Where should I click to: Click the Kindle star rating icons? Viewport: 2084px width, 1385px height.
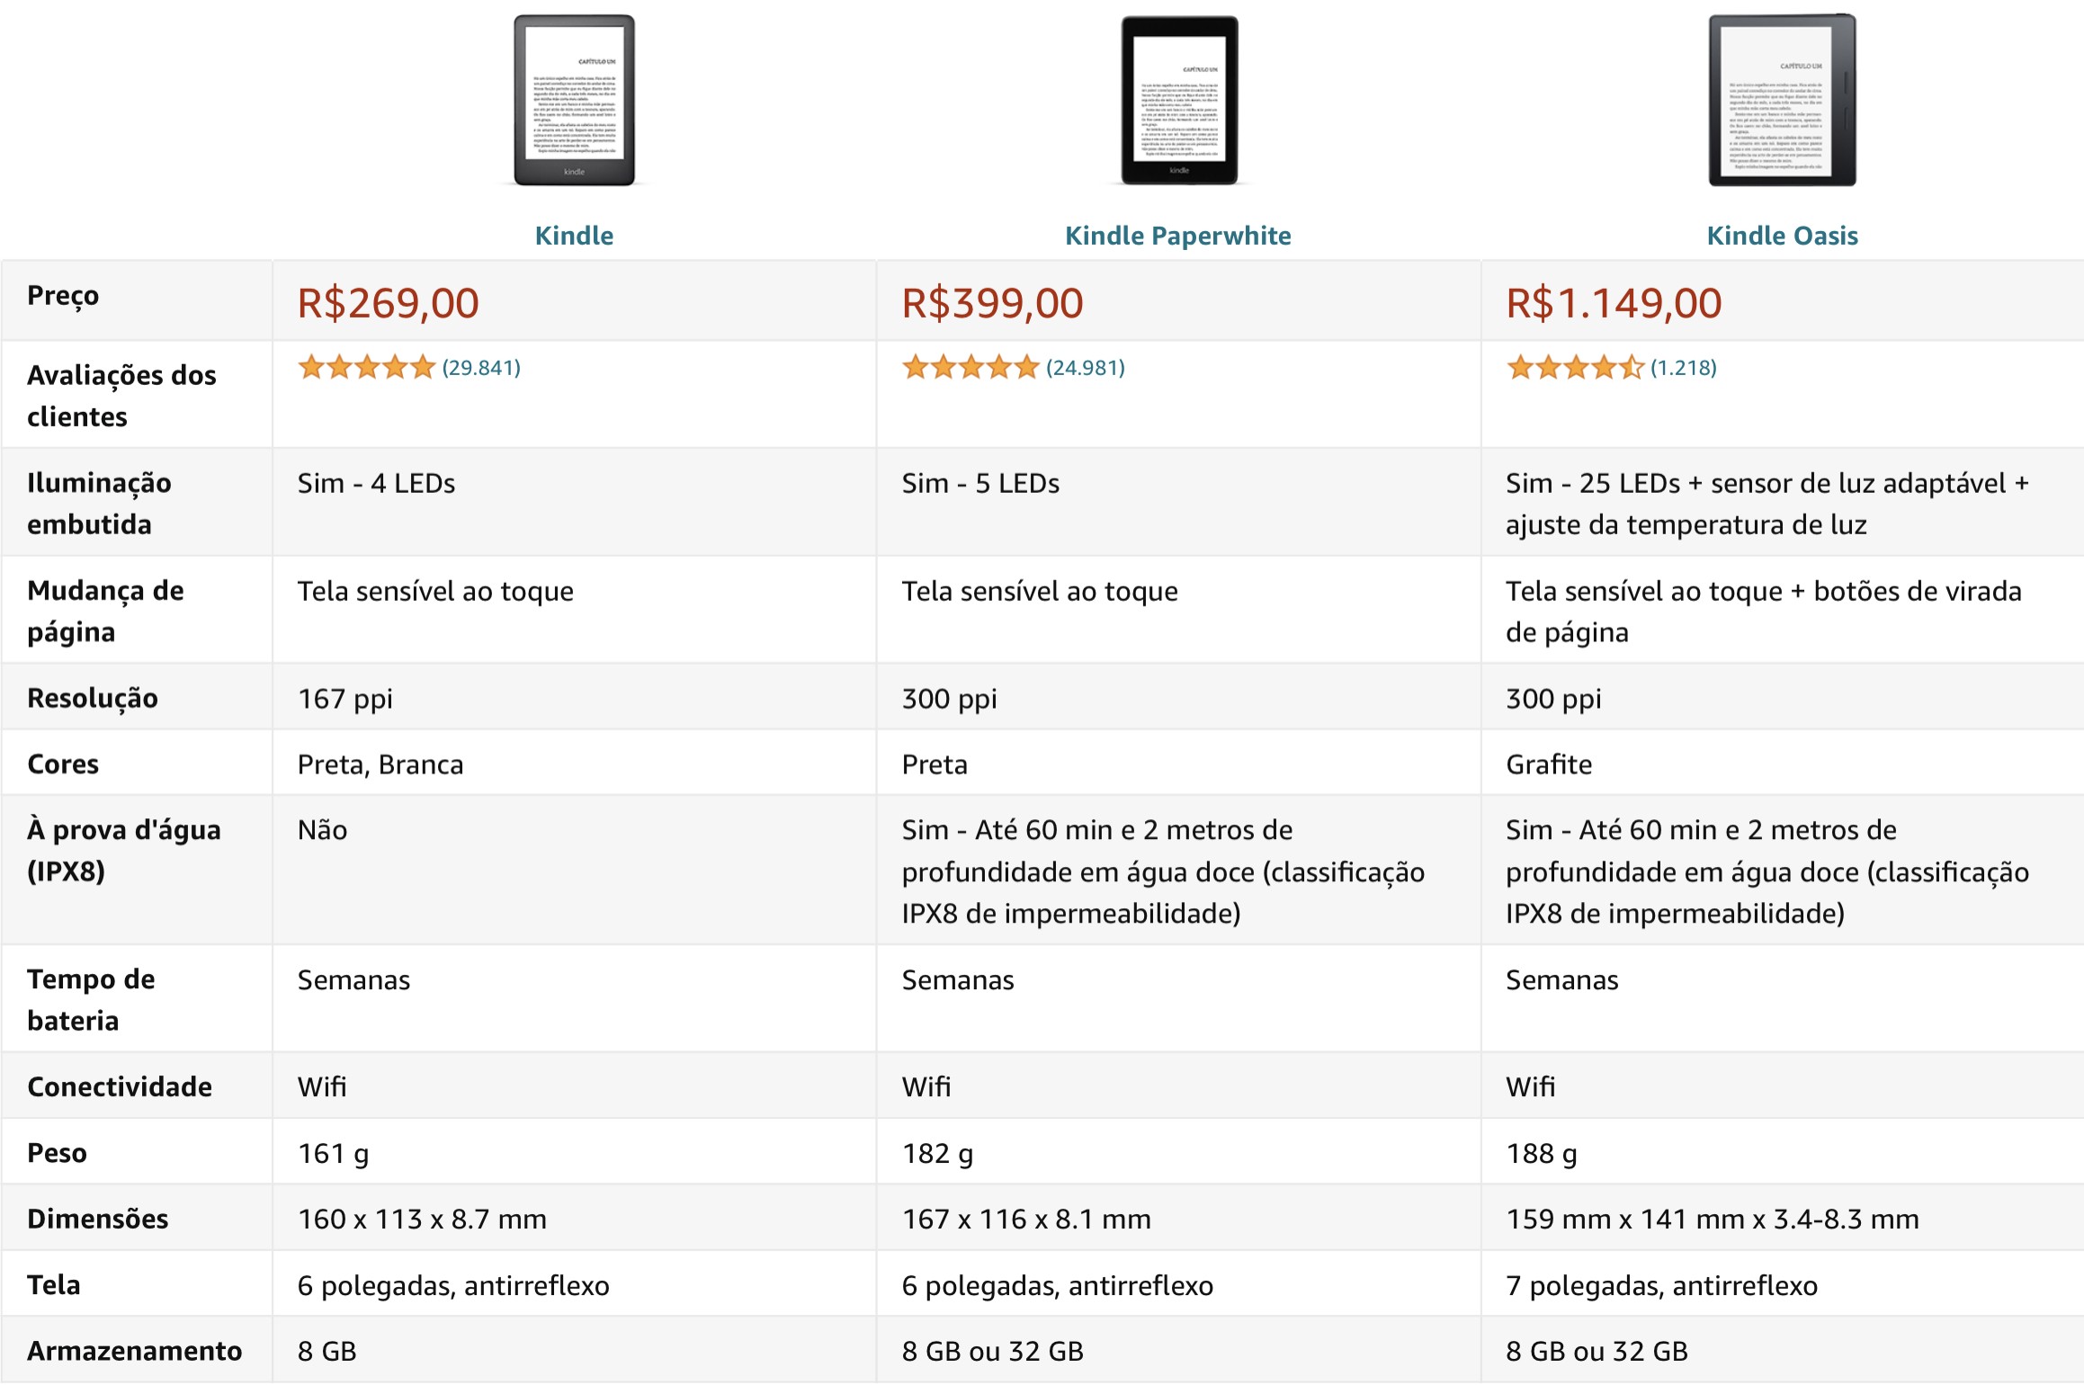click(366, 367)
